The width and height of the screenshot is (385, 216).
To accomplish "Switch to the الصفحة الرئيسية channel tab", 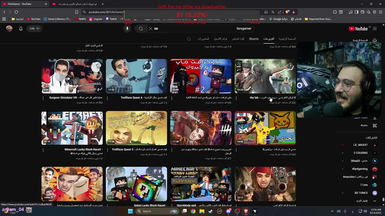I will [x=287, y=39].
